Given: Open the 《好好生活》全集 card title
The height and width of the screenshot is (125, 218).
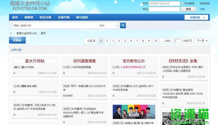Looking at the screenshot, I should tap(183, 61).
